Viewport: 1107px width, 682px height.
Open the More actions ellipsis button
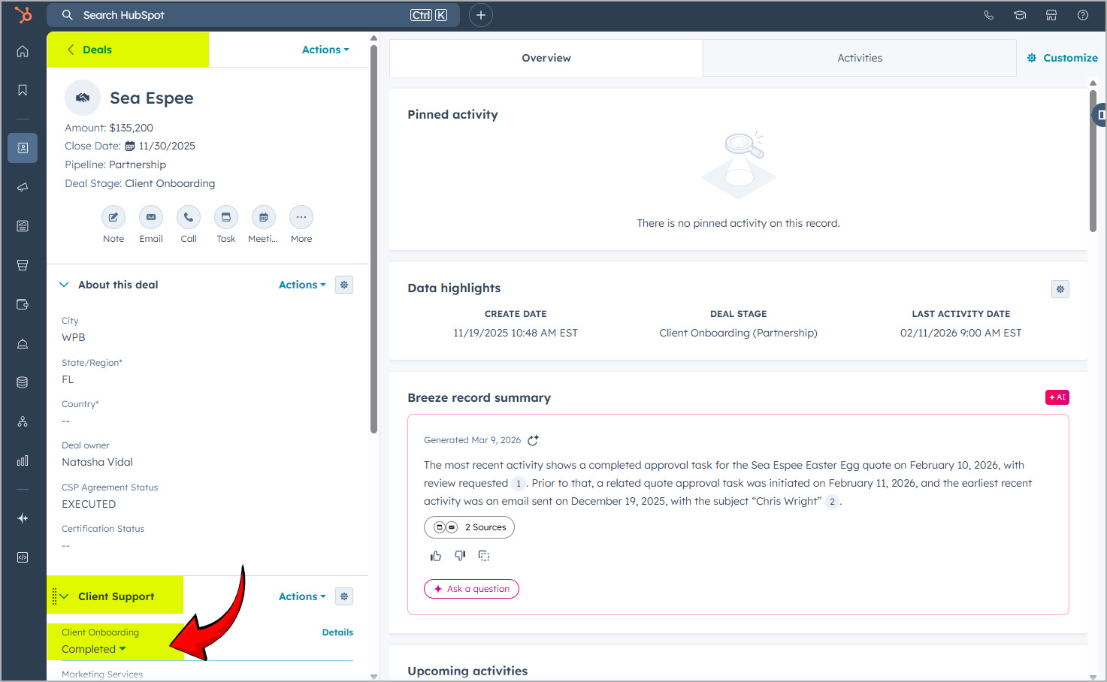tap(301, 217)
